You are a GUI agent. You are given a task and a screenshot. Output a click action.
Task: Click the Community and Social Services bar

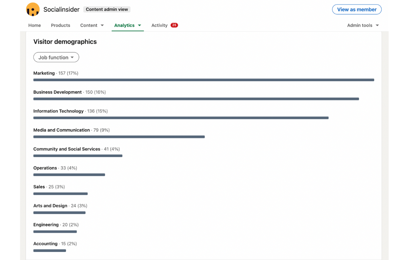78,156
